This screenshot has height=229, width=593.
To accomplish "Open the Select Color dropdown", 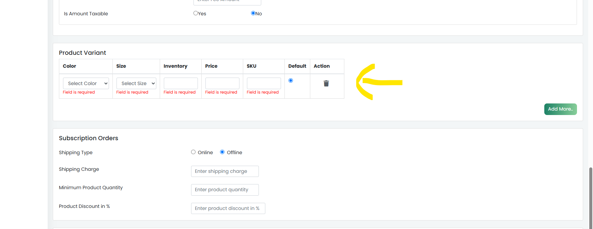I will pyautogui.click(x=86, y=83).
